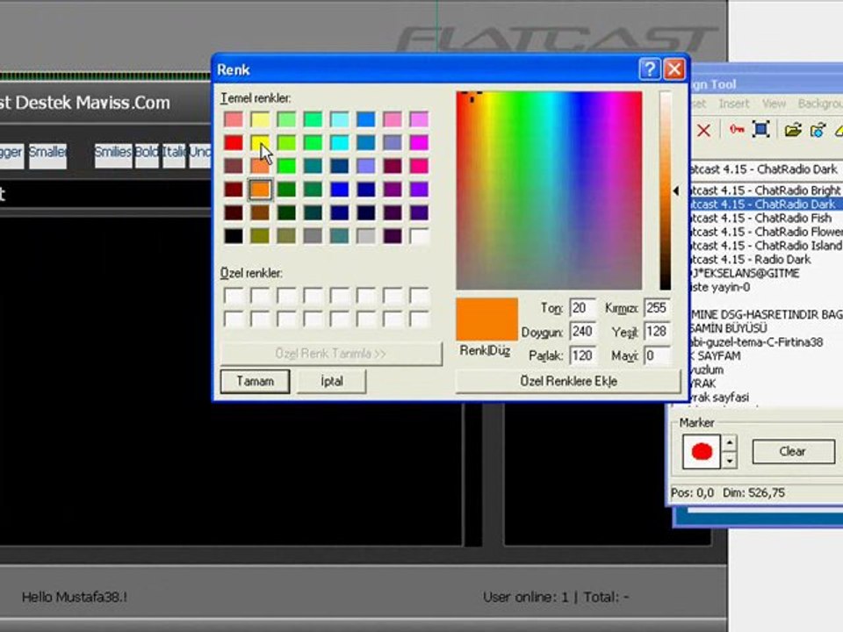The width and height of the screenshot is (843, 632).
Task: Click the folder with arrow icon in Design Tool toolbar
Action: coord(818,130)
